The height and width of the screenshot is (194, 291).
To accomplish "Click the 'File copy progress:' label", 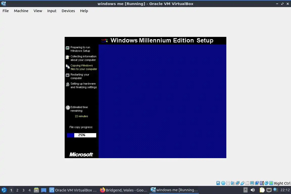I will [81, 127].
